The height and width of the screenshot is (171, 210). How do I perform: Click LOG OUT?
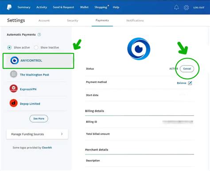(199, 8)
